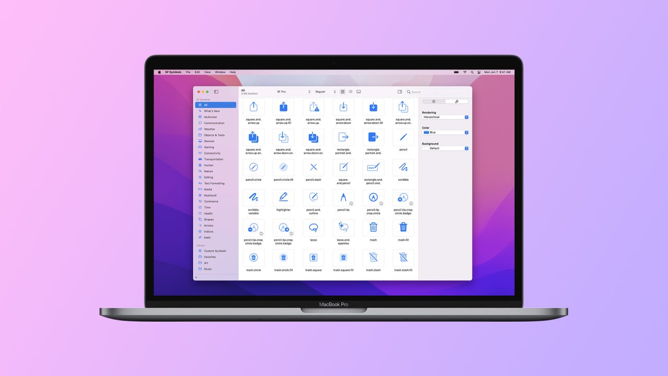Switch to list view in toolbar

(x=350, y=92)
